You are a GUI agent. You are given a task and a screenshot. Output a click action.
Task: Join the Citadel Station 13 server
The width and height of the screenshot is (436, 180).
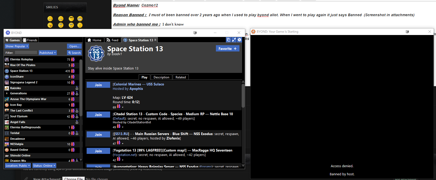tap(98, 115)
